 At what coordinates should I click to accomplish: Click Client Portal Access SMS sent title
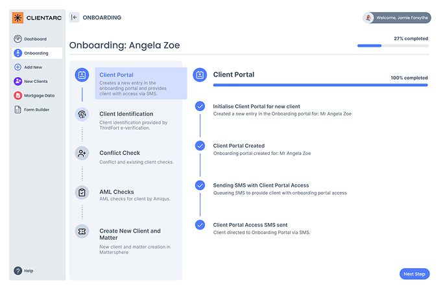click(250, 225)
